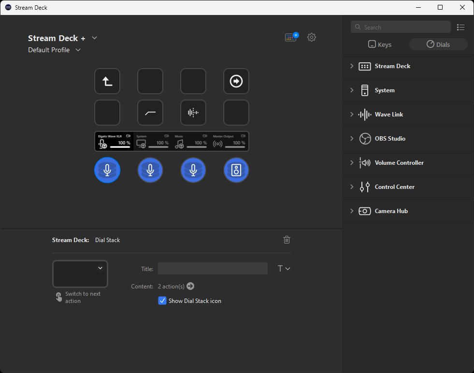Click the Music volume slider on touch strip
The image size is (474, 373).
(x=197, y=147)
